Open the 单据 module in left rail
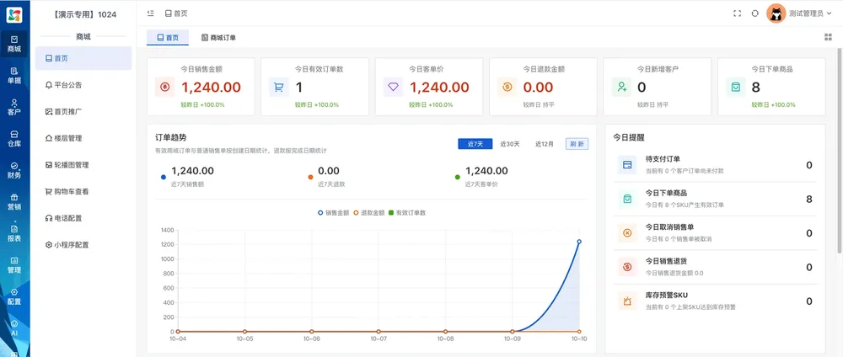 [14, 76]
